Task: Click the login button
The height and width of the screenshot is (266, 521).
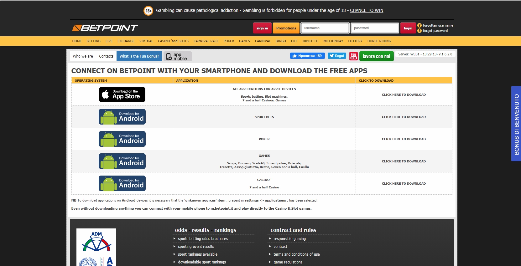Action: pyautogui.click(x=408, y=28)
